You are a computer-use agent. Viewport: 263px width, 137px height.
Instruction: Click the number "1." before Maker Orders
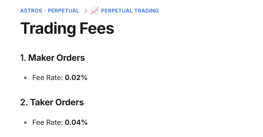(23, 58)
